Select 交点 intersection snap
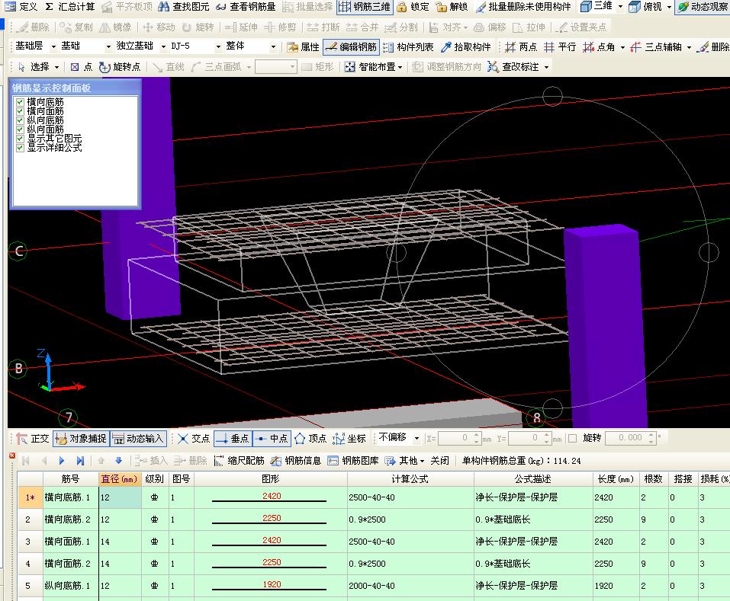The height and width of the screenshot is (601, 730). click(194, 438)
